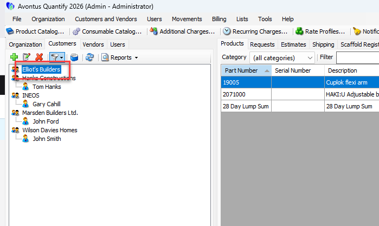
Task: Click 28 Day Lump Sum part number cell
Action: click(x=246, y=106)
